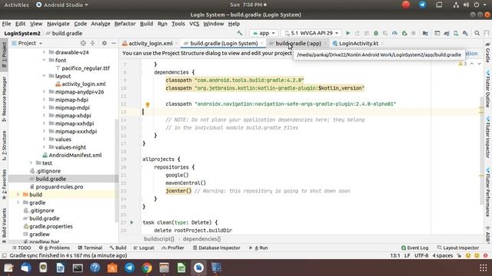Expand the drawable-v24 folder

[x=45, y=52]
